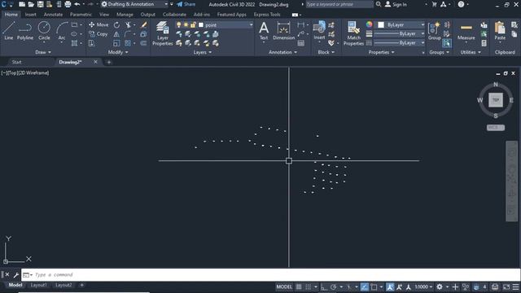Click the Rectangle tool icon

pos(74,25)
